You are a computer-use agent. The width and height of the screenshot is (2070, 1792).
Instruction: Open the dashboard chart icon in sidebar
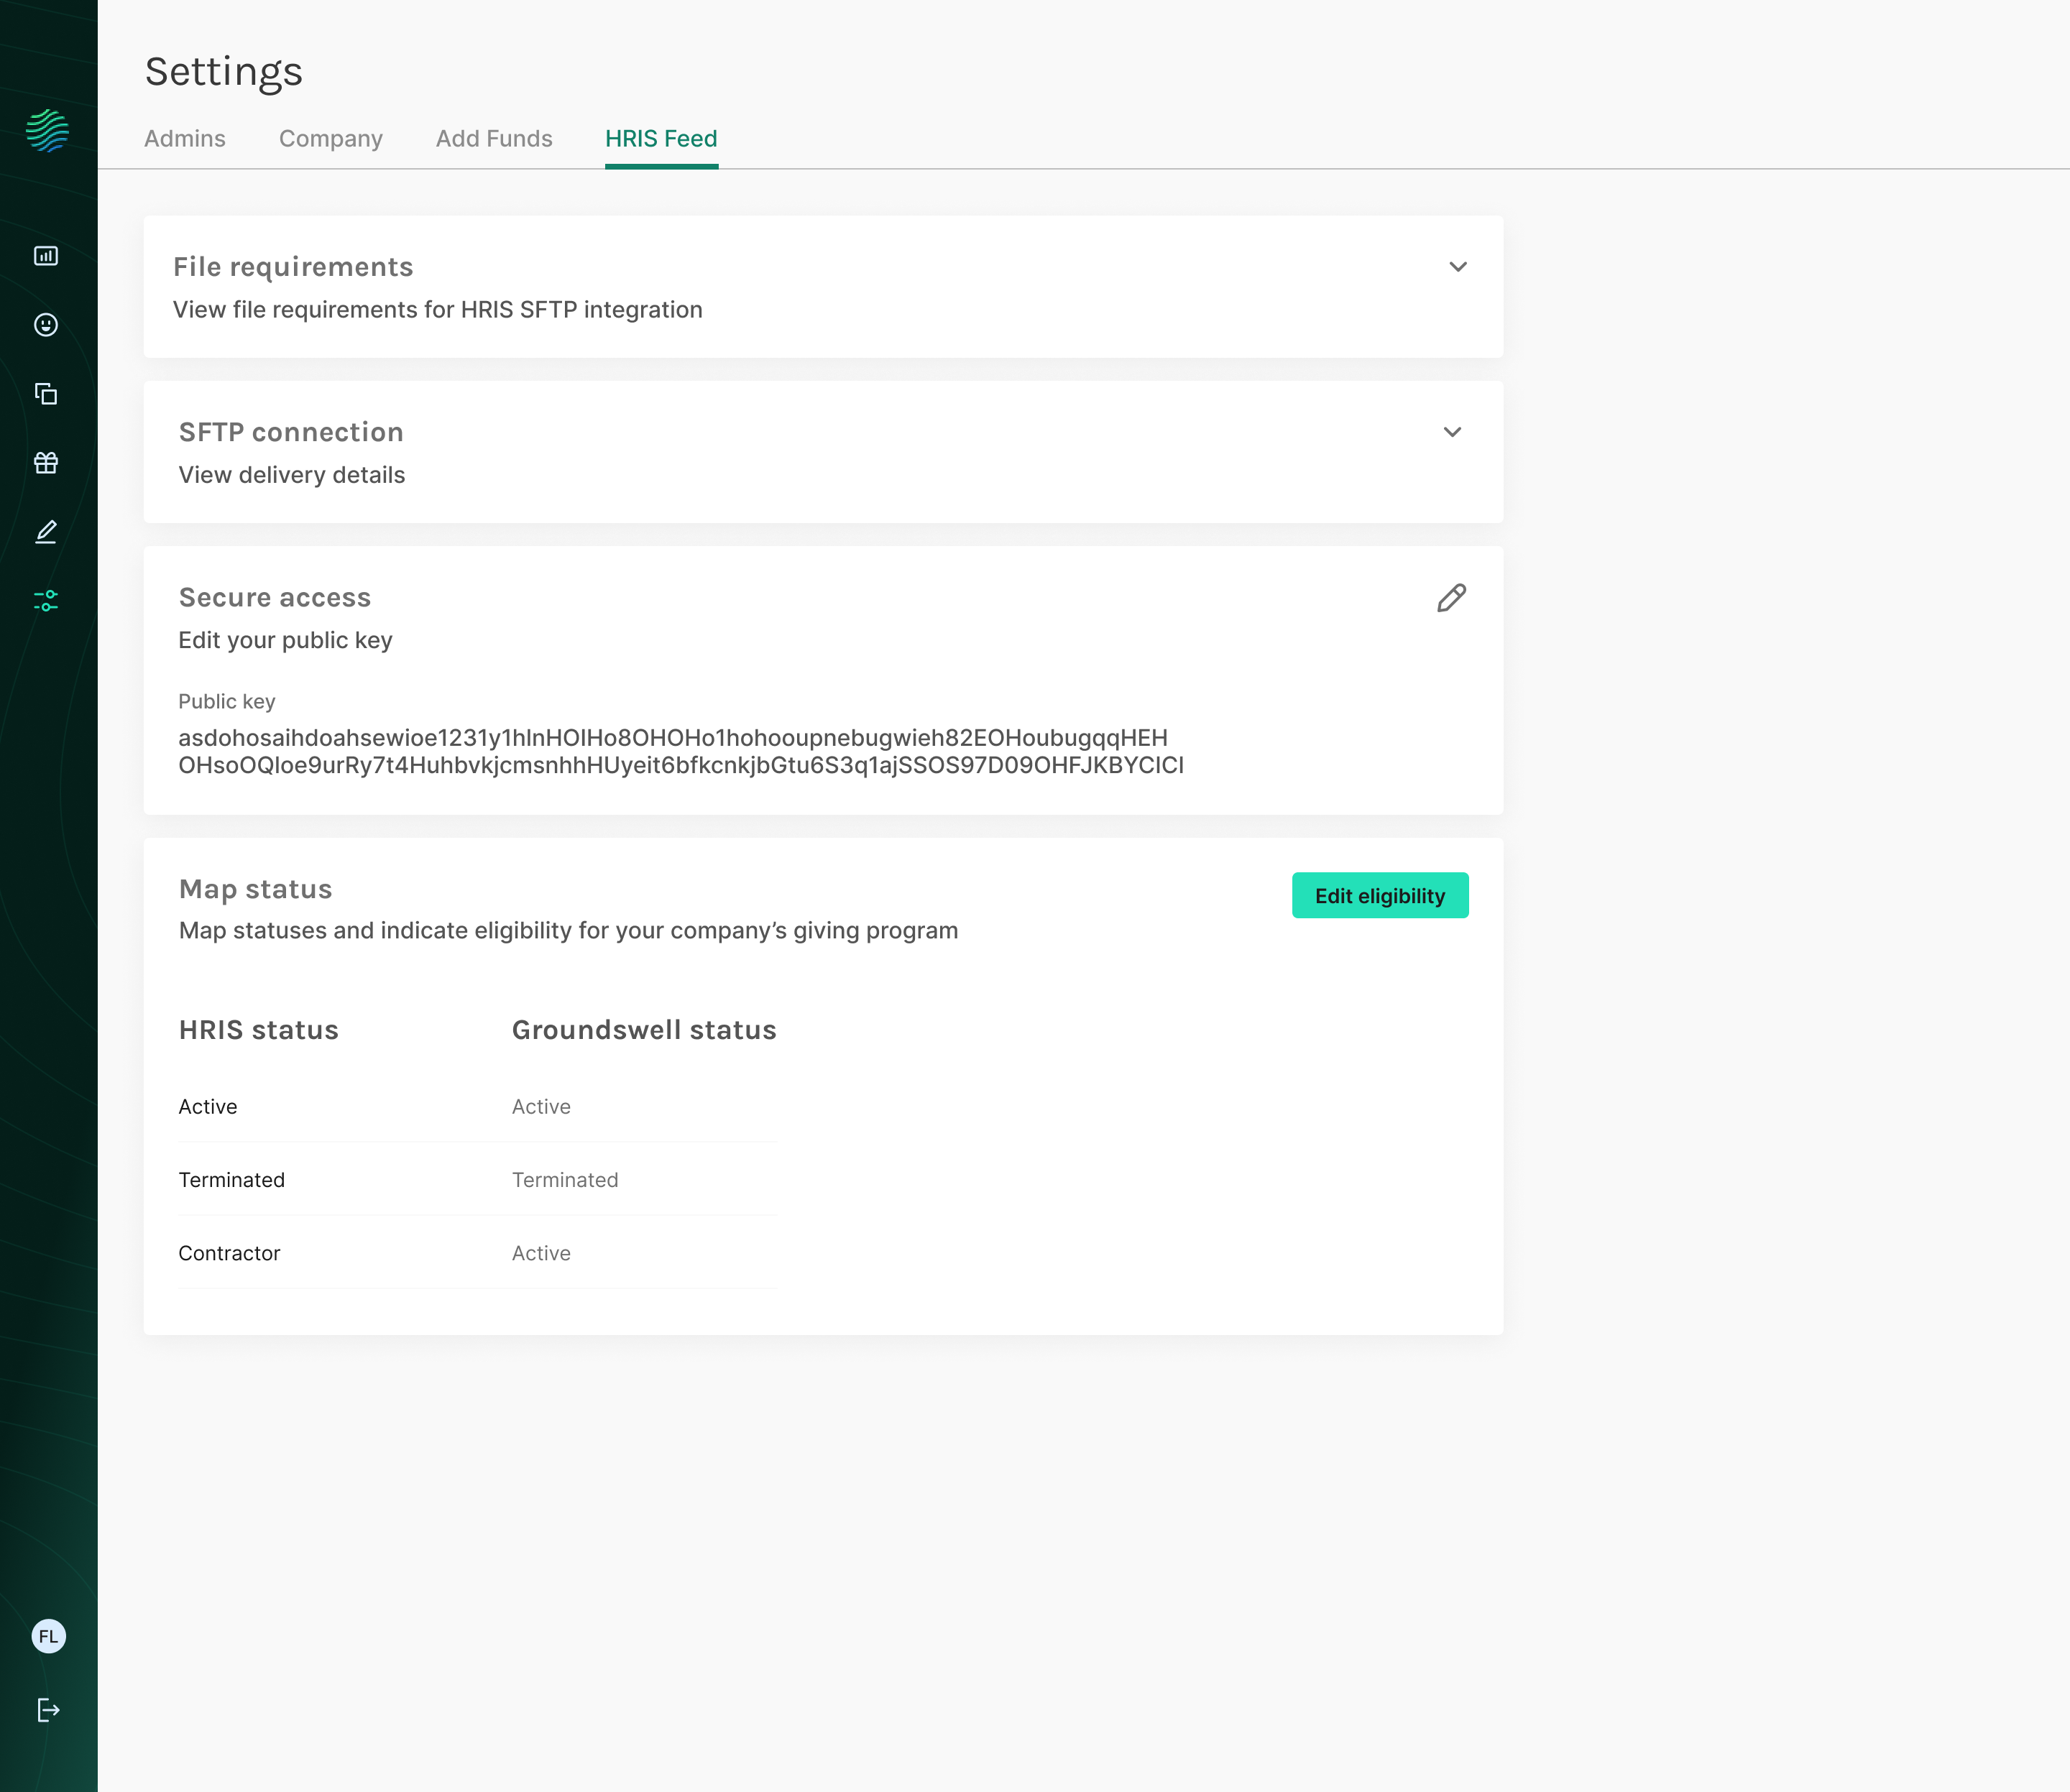pos(46,256)
